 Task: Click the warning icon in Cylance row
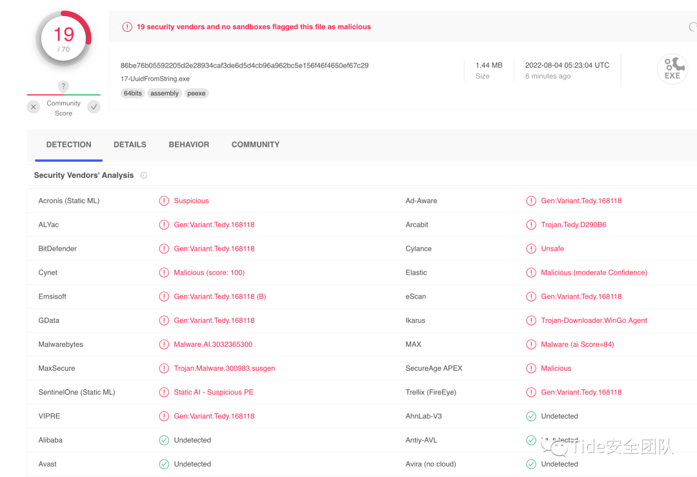coord(531,249)
